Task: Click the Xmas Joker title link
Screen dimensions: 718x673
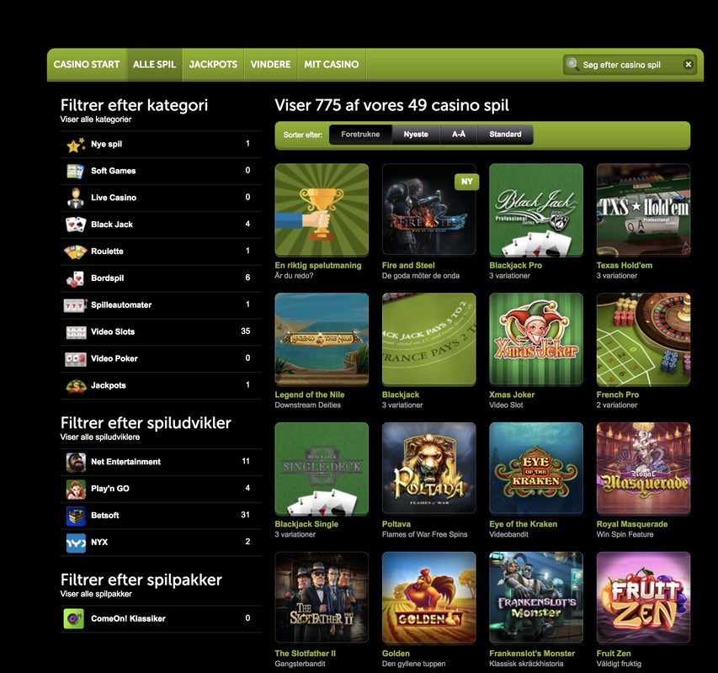Action: tap(512, 395)
